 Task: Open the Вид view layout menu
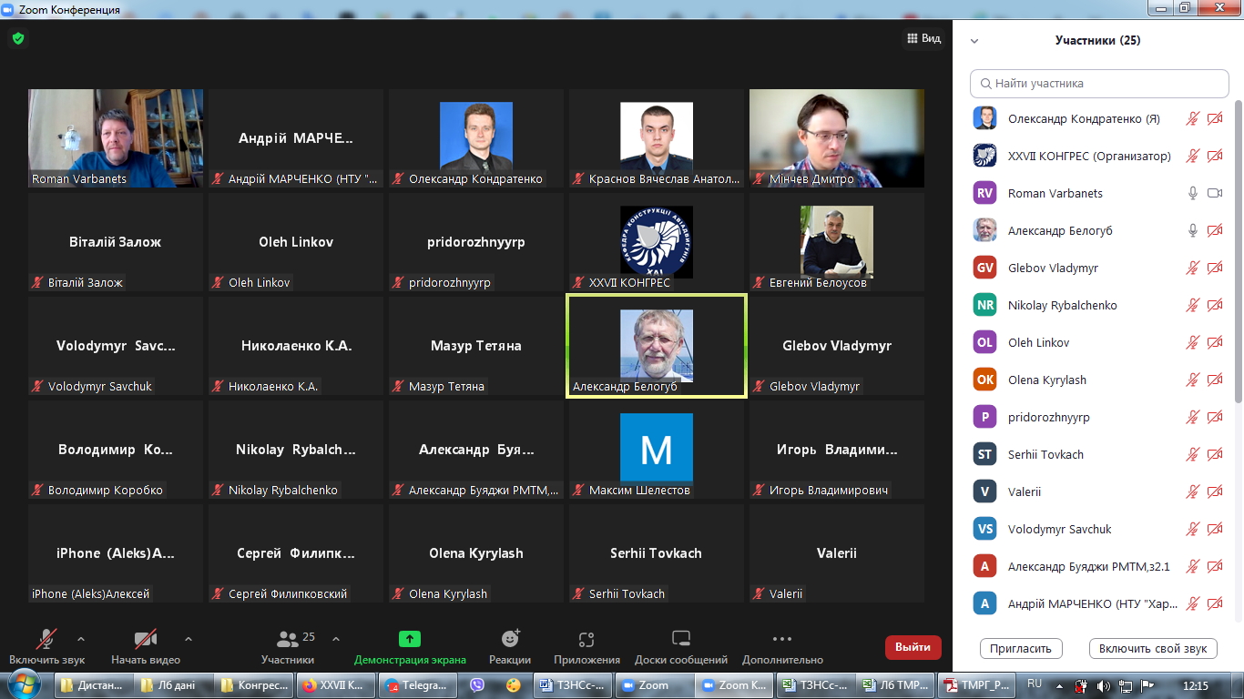923,38
